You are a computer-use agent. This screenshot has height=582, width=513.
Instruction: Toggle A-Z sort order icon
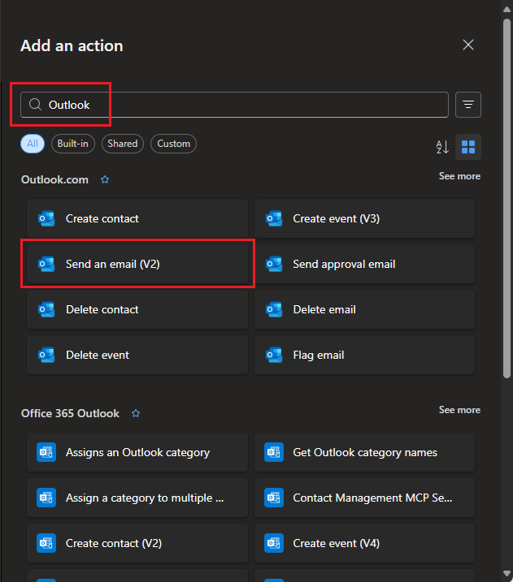[x=442, y=147]
